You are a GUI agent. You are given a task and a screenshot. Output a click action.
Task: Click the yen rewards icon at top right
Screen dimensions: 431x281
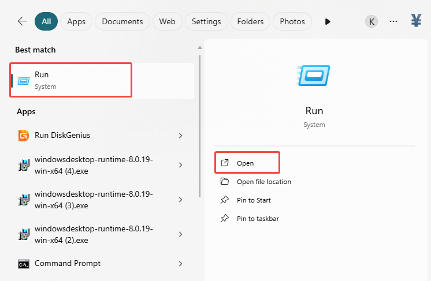tap(416, 21)
